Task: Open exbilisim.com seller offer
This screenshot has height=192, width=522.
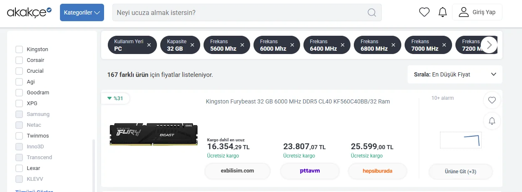Action: [237, 171]
